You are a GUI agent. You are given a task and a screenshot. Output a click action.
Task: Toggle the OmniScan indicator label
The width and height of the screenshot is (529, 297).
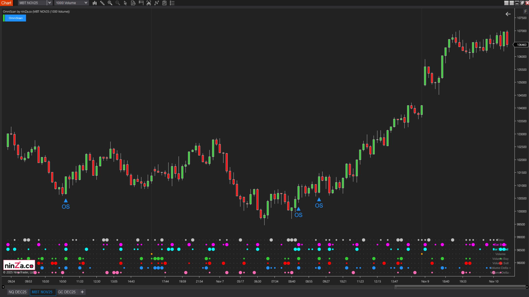(x=15, y=18)
